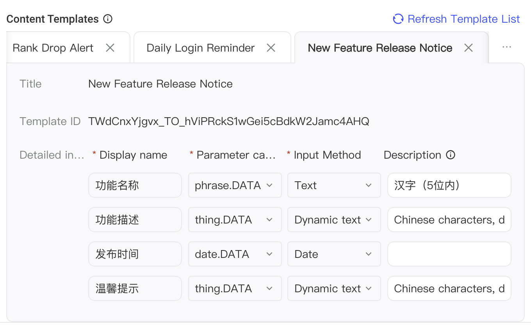This screenshot has height=329, width=531.
Task: Open the thing.DATA dropdown in the 功能描述 row
Action: 235,220
